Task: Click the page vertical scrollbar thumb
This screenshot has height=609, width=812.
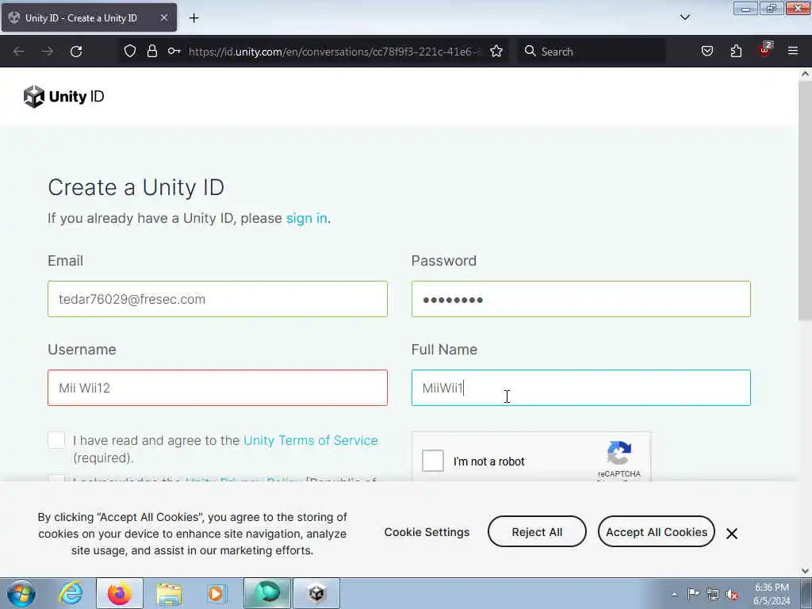Action: tap(805, 202)
